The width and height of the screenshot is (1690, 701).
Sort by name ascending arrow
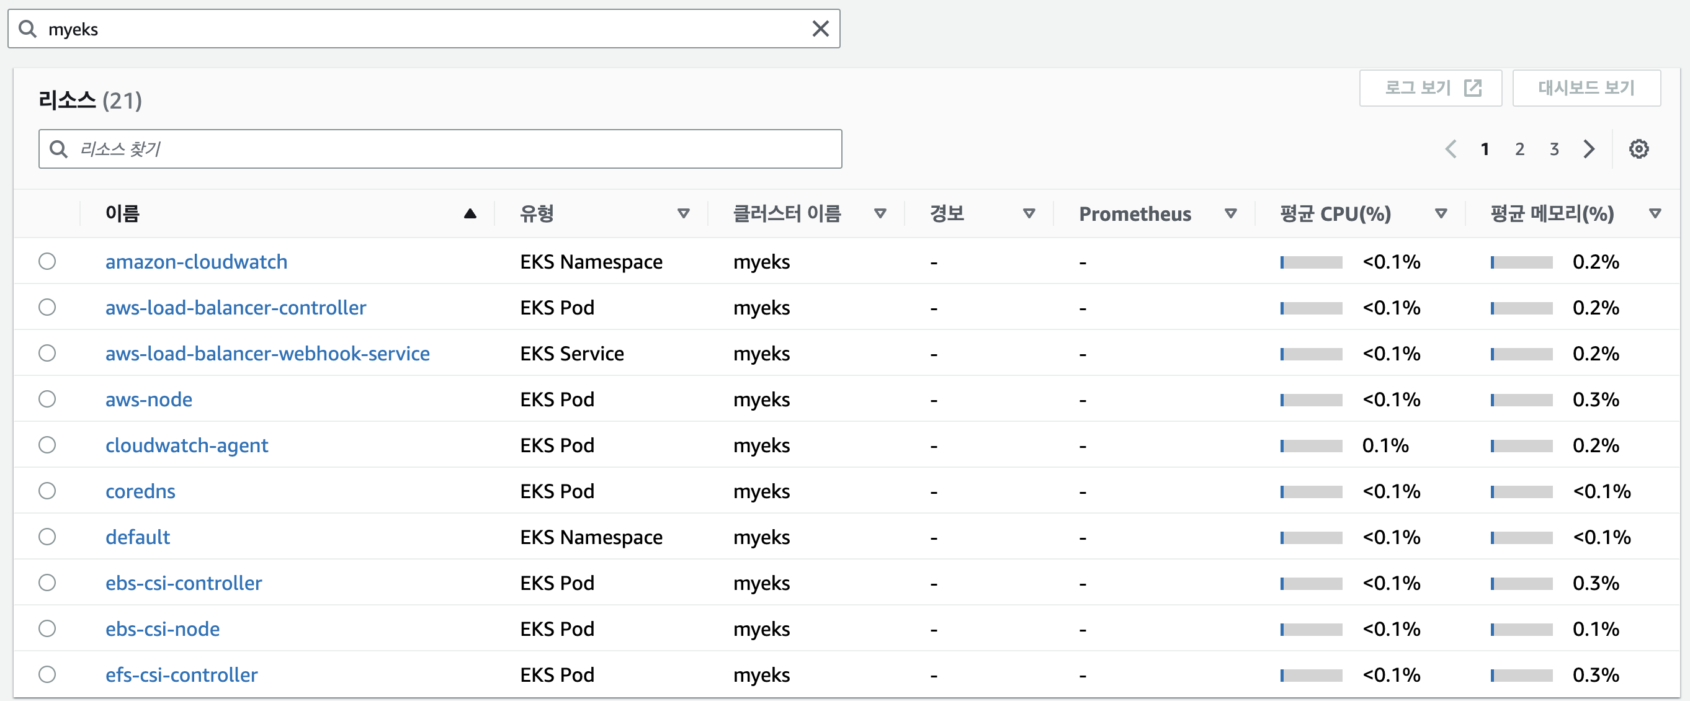(470, 214)
